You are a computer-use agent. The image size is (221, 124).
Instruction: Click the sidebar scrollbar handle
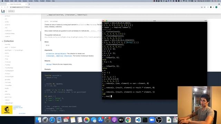tap(41, 36)
